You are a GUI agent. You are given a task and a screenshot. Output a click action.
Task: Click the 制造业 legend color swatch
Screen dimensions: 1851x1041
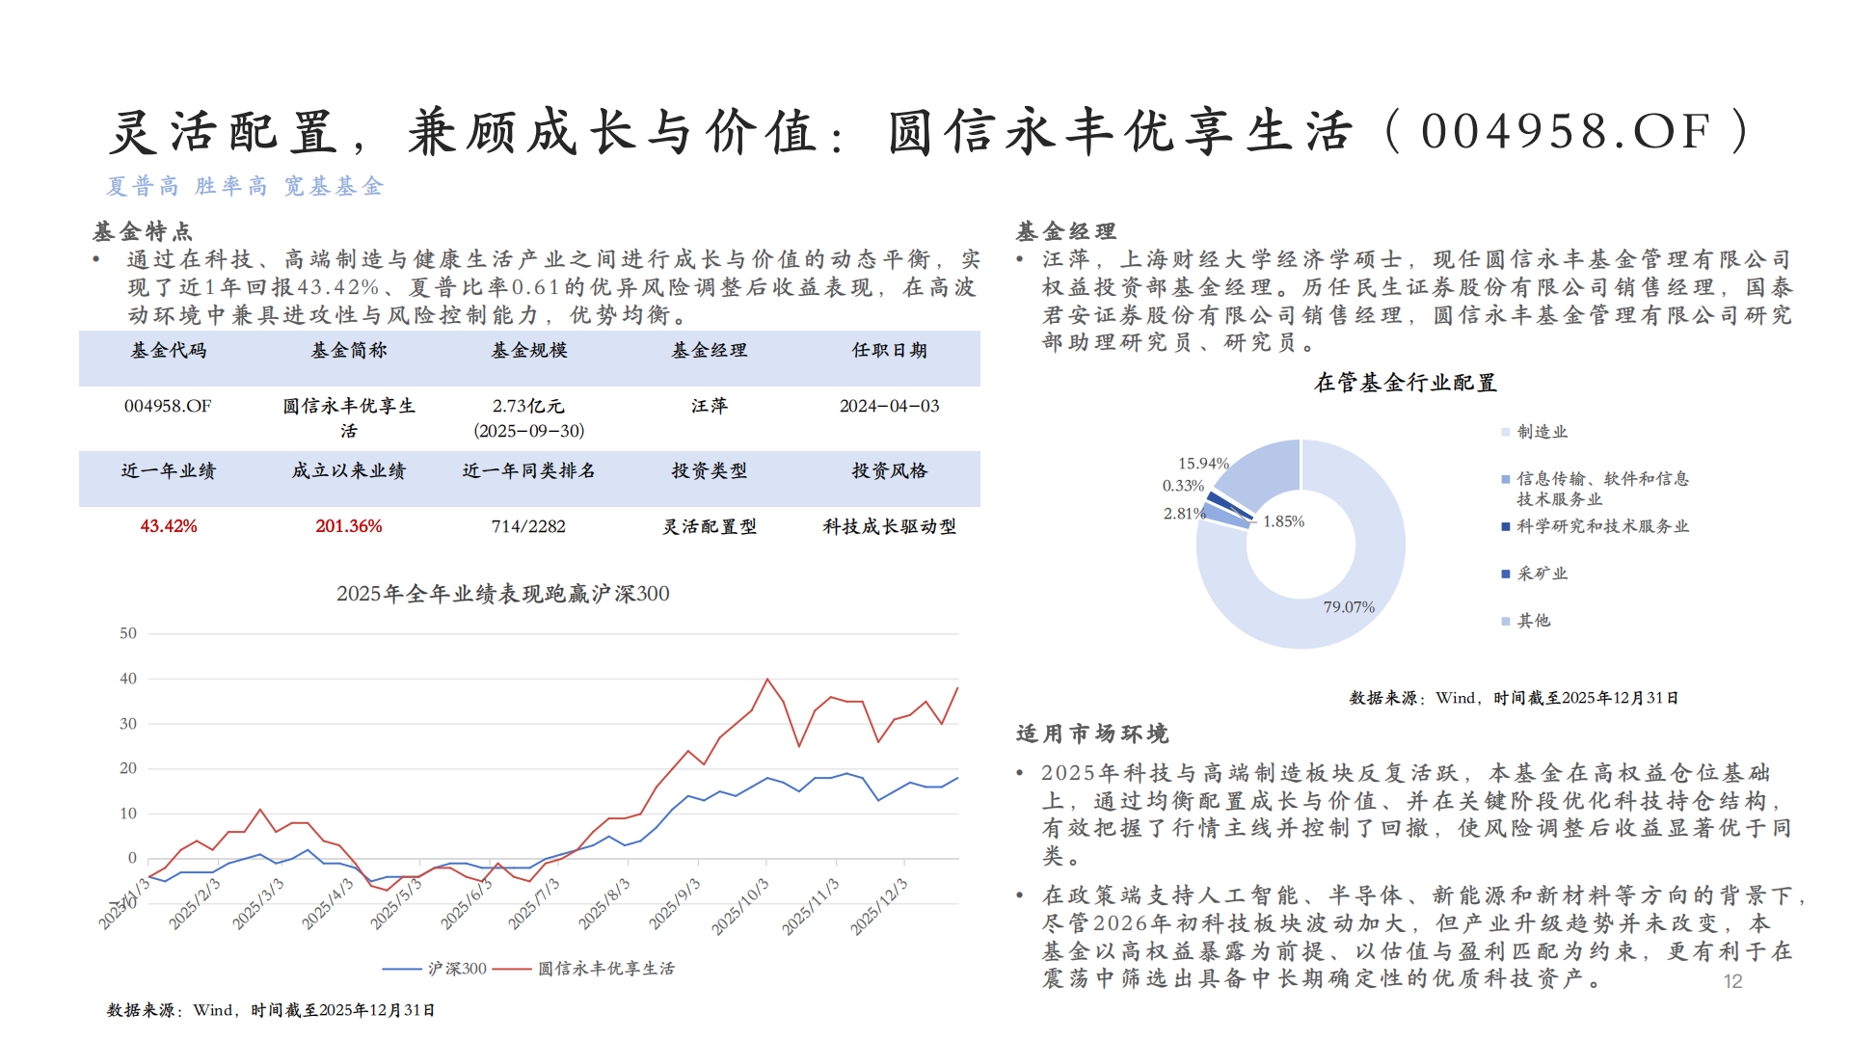pos(1505,432)
